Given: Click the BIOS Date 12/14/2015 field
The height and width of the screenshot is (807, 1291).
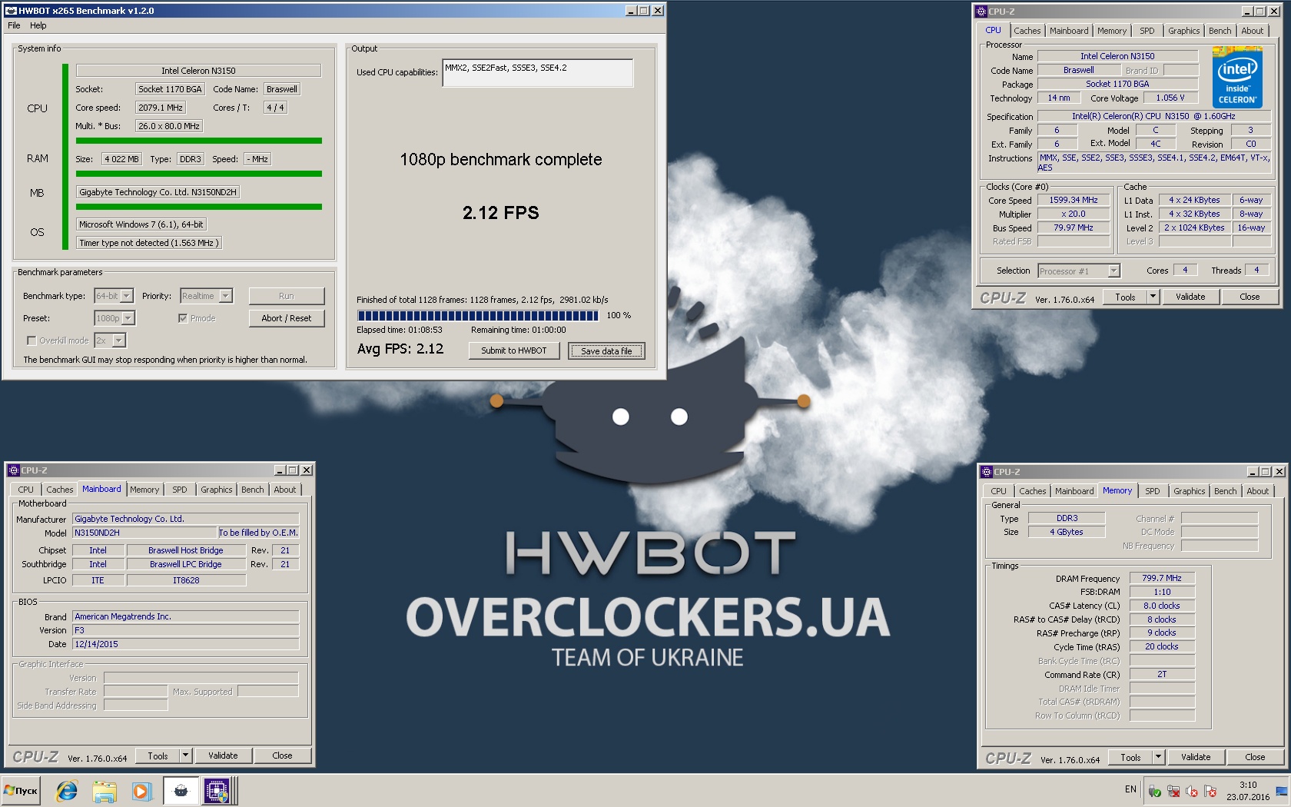Looking at the screenshot, I should 185,644.
